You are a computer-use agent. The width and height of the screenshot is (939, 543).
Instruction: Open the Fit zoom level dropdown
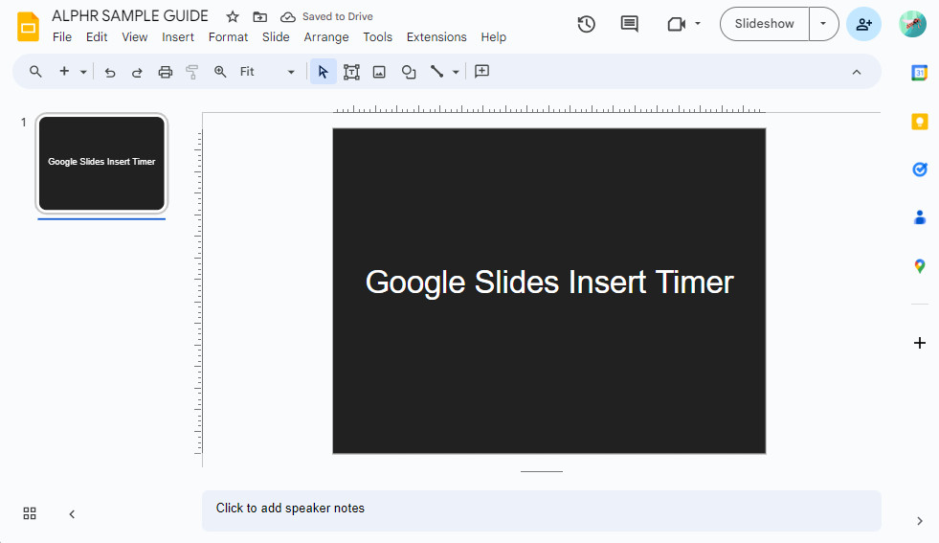pos(266,72)
